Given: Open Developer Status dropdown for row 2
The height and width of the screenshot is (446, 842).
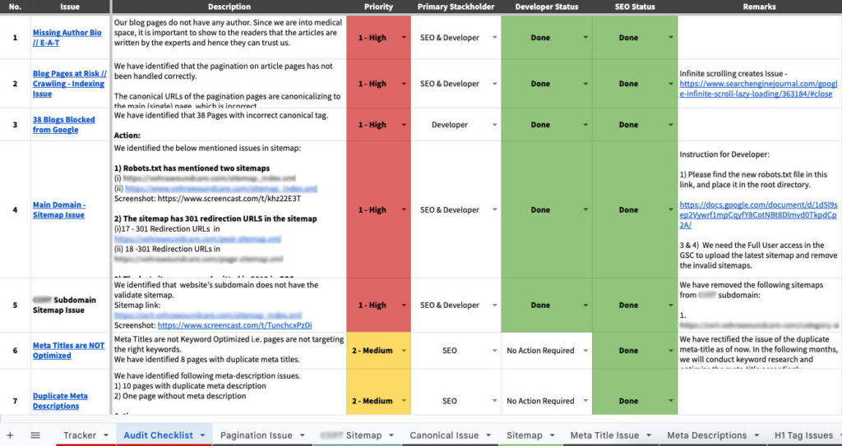Looking at the screenshot, I should 585,84.
